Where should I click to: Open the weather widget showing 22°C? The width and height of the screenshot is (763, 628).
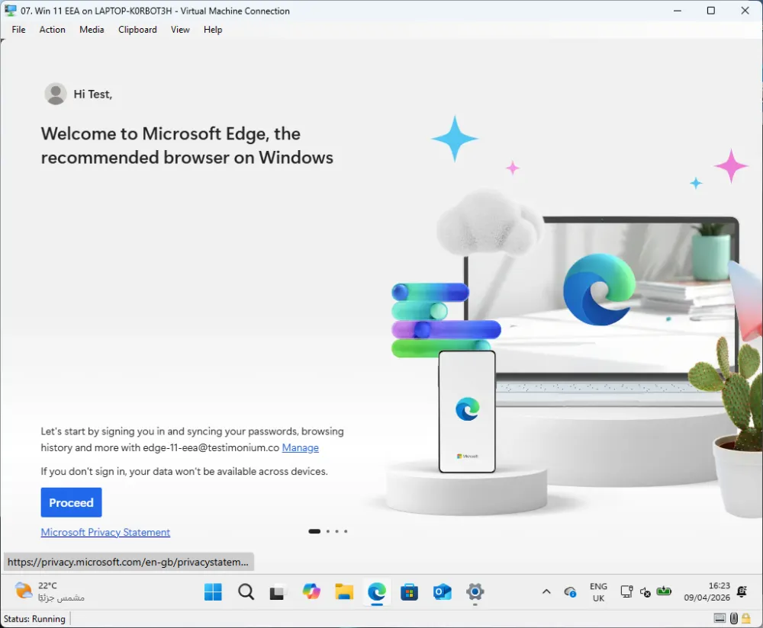click(x=49, y=592)
